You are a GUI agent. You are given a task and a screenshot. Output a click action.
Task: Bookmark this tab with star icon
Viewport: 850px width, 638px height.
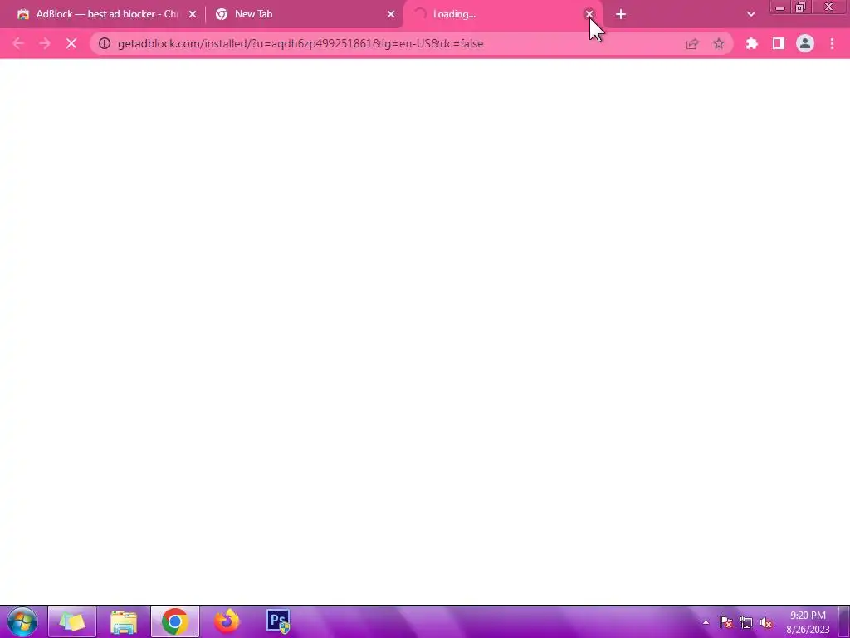(719, 43)
